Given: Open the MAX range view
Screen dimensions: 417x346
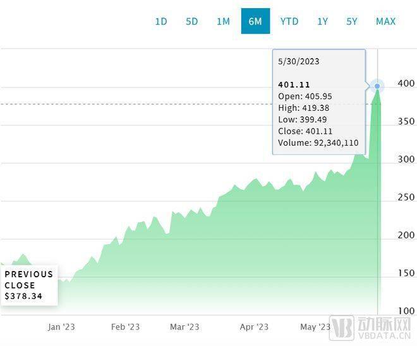Looking at the screenshot, I should [385, 21].
